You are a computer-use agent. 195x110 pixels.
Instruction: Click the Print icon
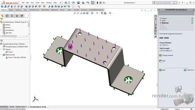(x=83, y=3)
